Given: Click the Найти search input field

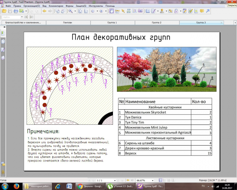Looking at the screenshot, I should click(11, 17).
